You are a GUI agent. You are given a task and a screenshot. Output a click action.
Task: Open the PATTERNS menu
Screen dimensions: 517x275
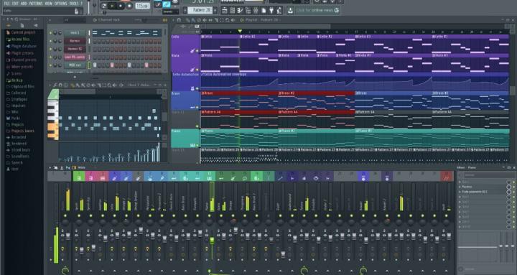click(36, 4)
